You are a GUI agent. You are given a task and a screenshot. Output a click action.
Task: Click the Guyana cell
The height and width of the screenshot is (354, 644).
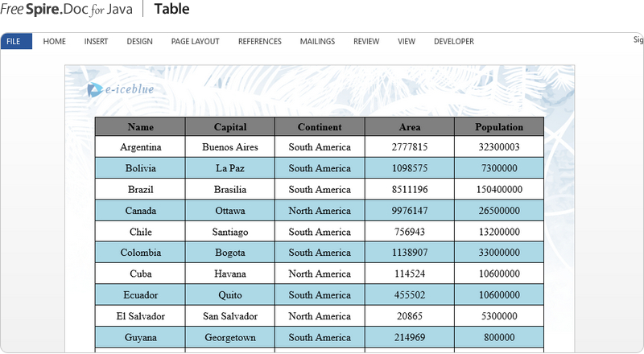(140, 338)
